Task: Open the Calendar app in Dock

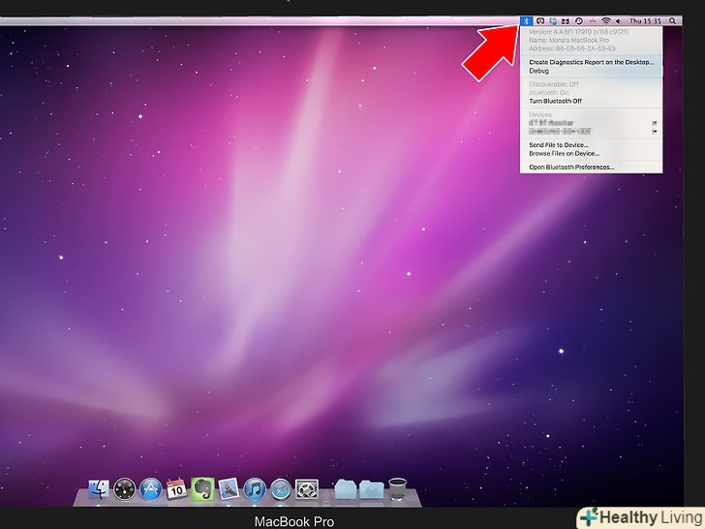Action: 176,489
